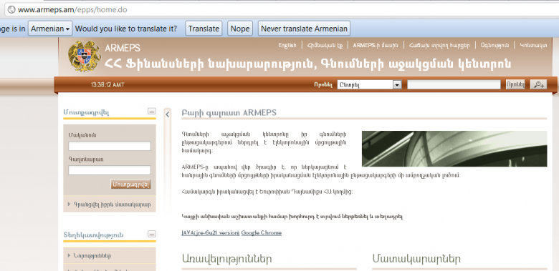559x271 pixels.
Task: Click the 13:38:12 AMT clock text
Action: point(107,84)
